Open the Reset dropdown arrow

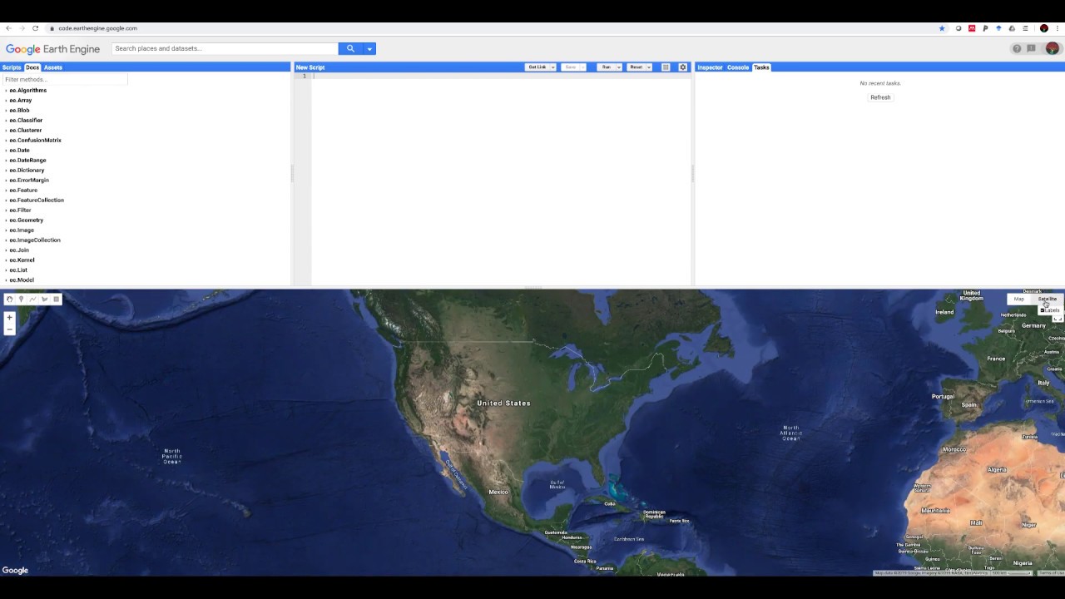(649, 67)
